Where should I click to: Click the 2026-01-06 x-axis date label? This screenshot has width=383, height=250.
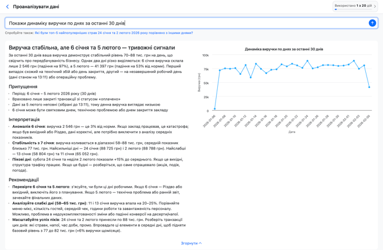click(x=210, y=120)
